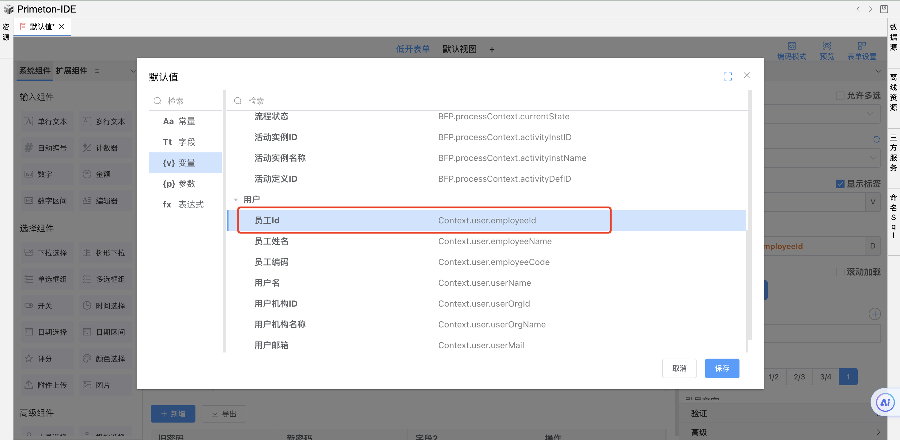Click the 保存 button
Screen dimensions: 900x440
(721, 368)
